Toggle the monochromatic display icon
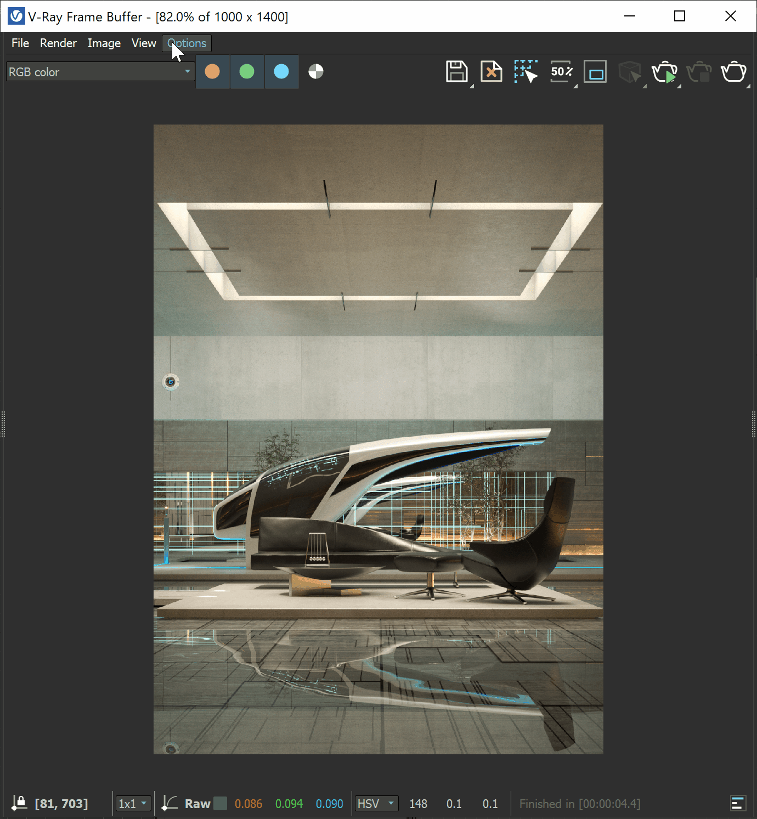This screenshot has height=819, width=757. click(315, 71)
